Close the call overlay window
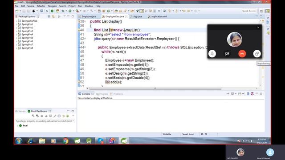This screenshot has width=285, height=160. coord(258,28)
